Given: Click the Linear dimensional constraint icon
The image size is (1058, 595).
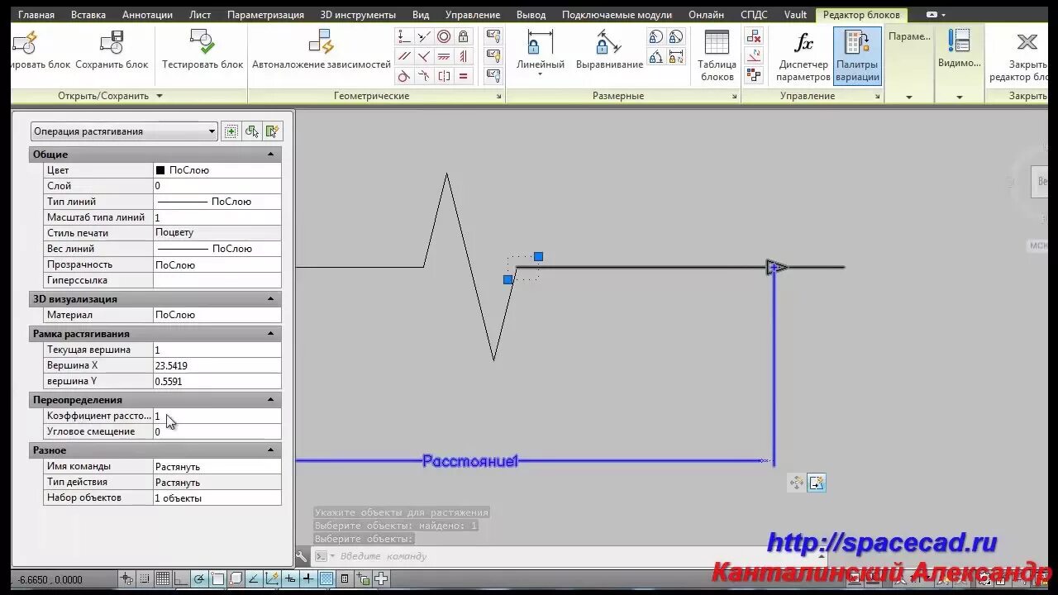Looking at the screenshot, I should coord(540,41).
